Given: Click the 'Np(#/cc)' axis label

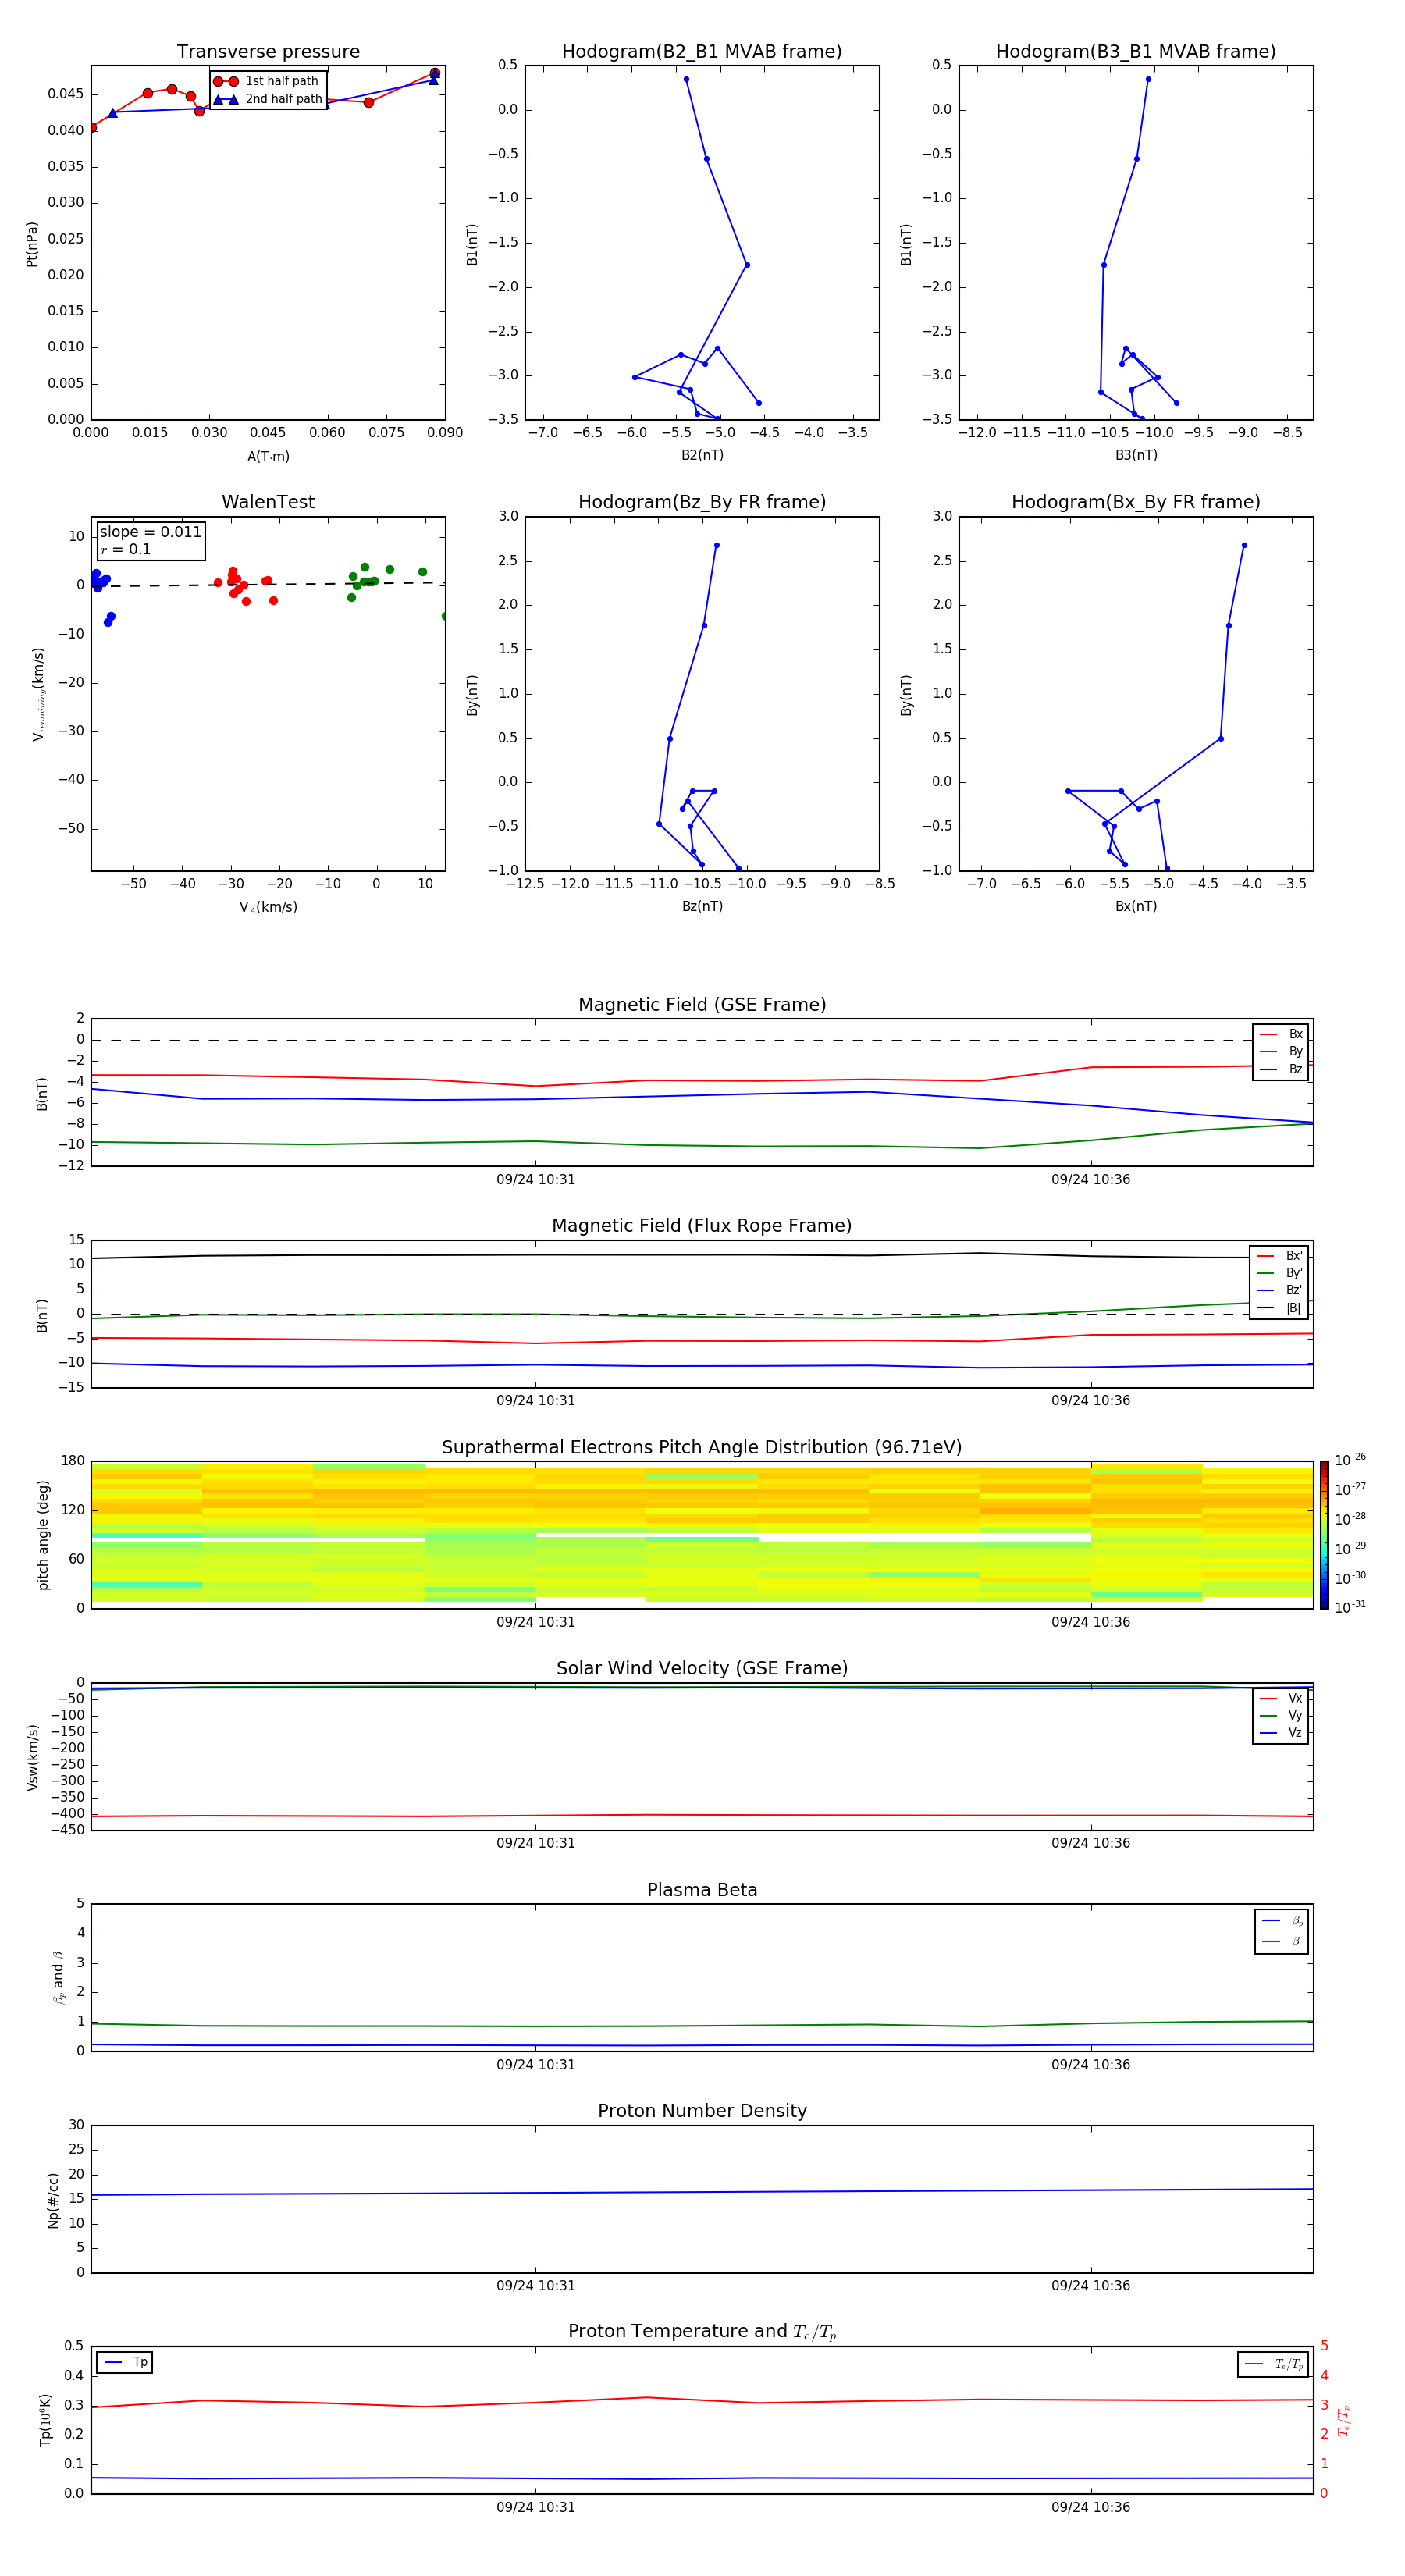Looking at the screenshot, I should (53, 2199).
